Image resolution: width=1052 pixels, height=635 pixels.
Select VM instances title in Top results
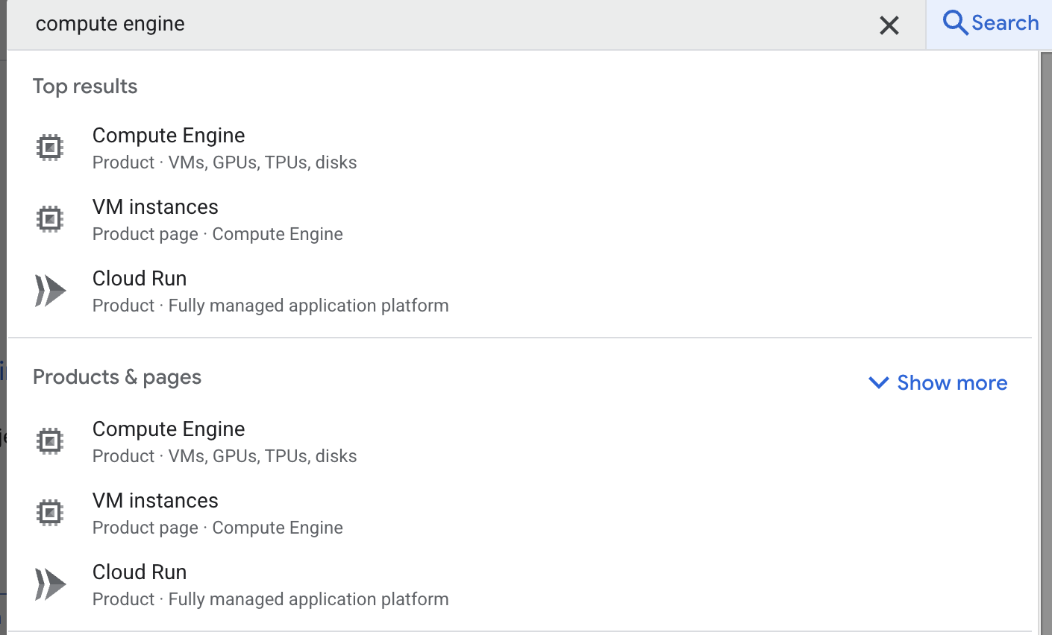(155, 207)
